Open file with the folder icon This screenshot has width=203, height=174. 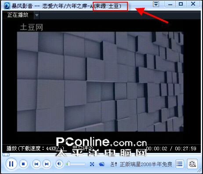101,164
